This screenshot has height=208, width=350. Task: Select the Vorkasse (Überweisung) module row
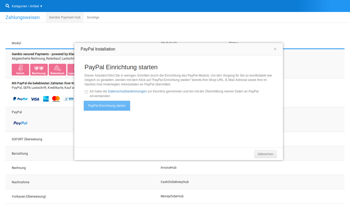[29, 197]
